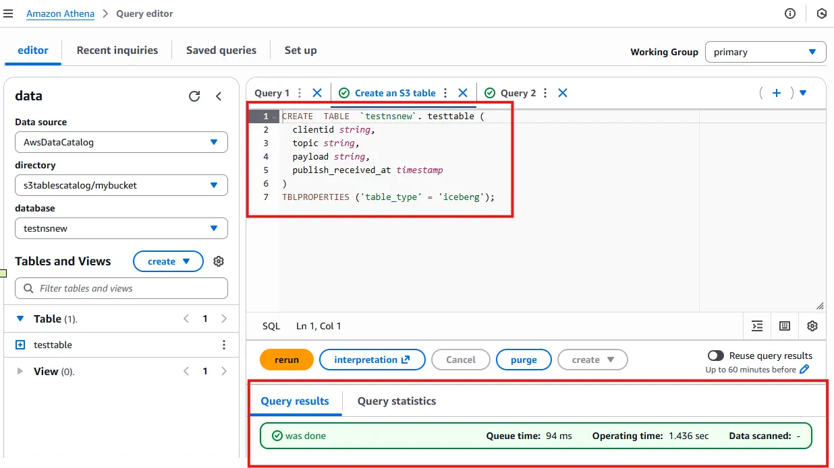This screenshot has width=834, height=468.
Task: Toggle Reuse query results switch
Action: point(715,356)
